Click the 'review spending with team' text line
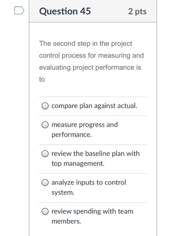183x236 pixels. coord(92,211)
